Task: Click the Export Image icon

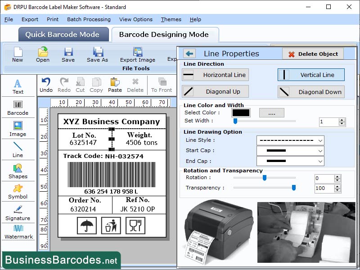Action: (137, 54)
